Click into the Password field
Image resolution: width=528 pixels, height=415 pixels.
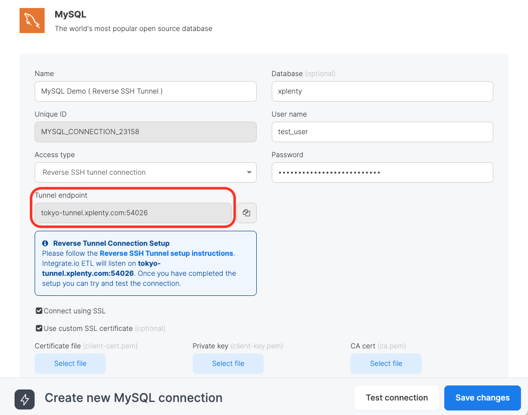(x=382, y=173)
